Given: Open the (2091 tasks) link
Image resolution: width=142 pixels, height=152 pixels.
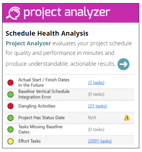Looking at the screenshot, I should (100, 141).
